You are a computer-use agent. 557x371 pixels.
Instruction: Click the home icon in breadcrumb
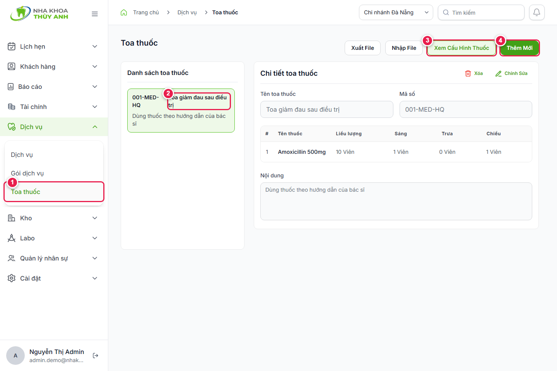pos(124,12)
